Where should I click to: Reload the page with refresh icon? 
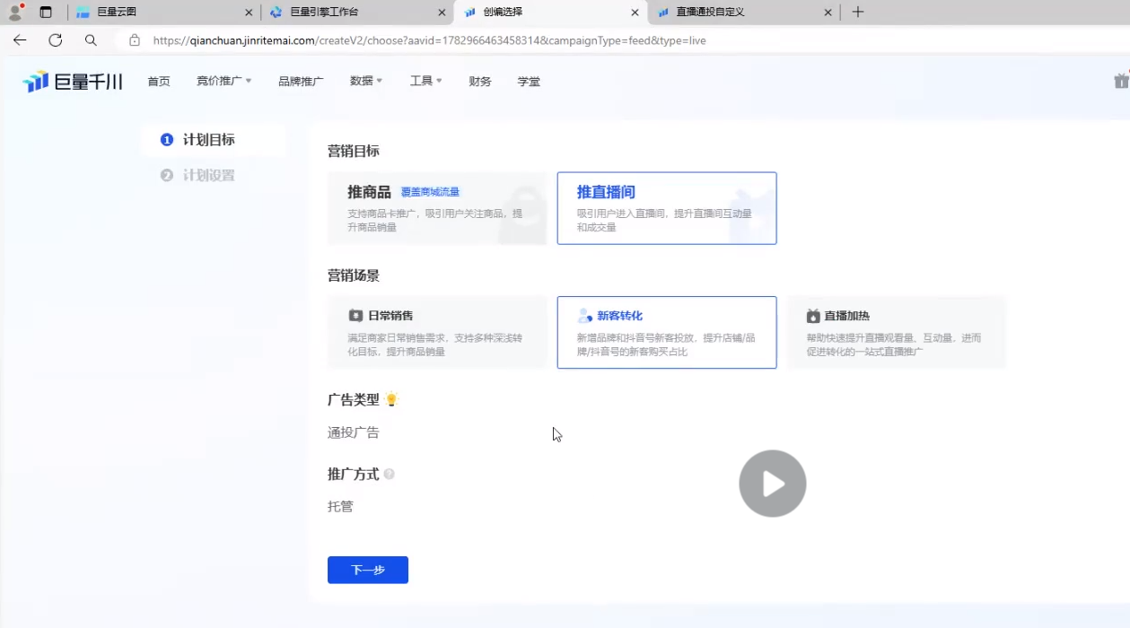pyautogui.click(x=56, y=40)
